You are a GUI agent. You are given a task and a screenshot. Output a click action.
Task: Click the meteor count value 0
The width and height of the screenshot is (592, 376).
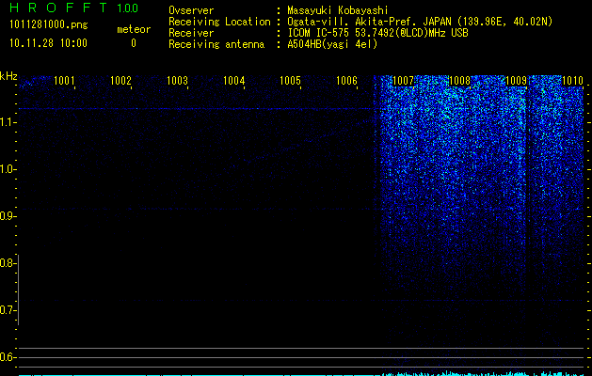[134, 43]
